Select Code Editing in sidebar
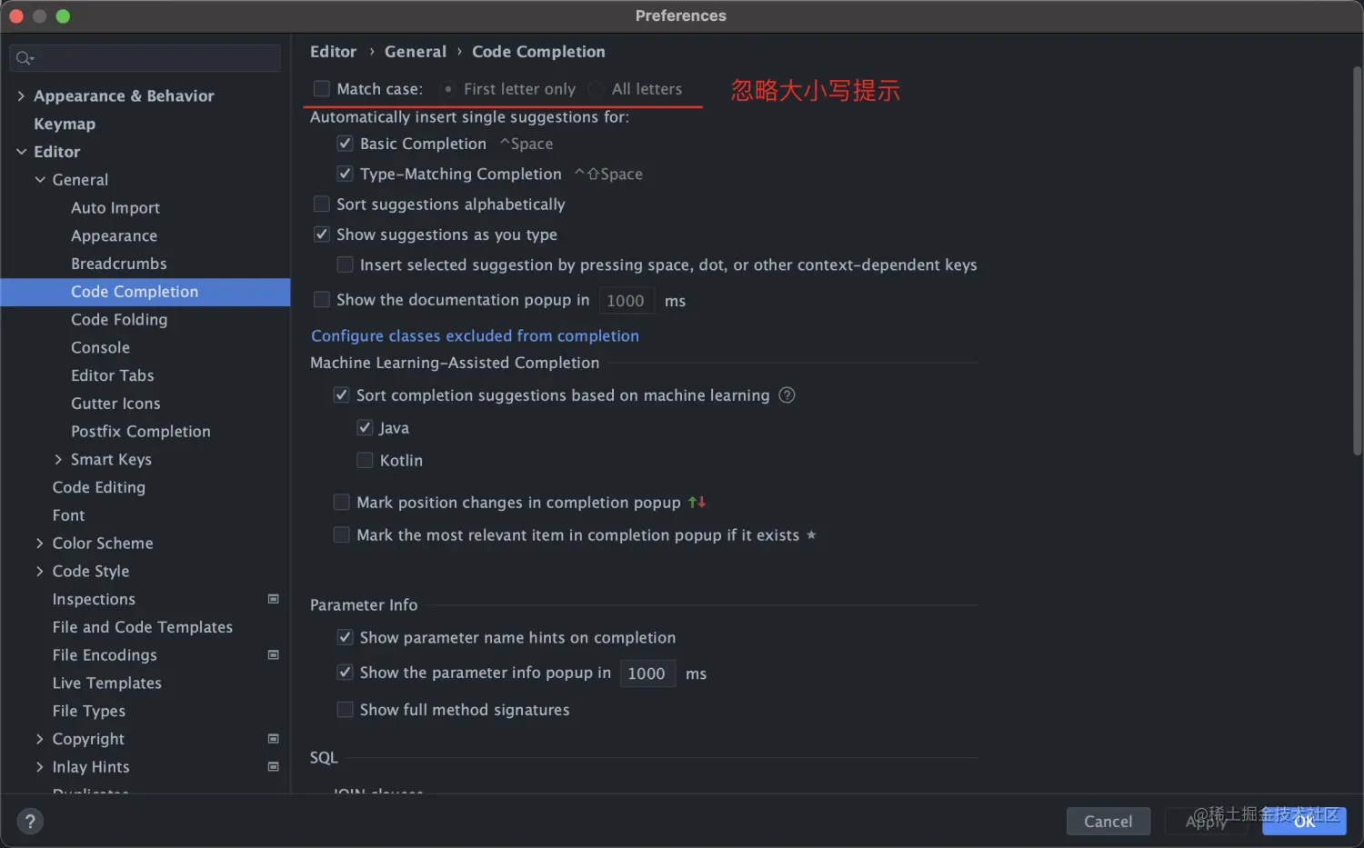Viewport: 1364px width, 848px height. (99, 487)
